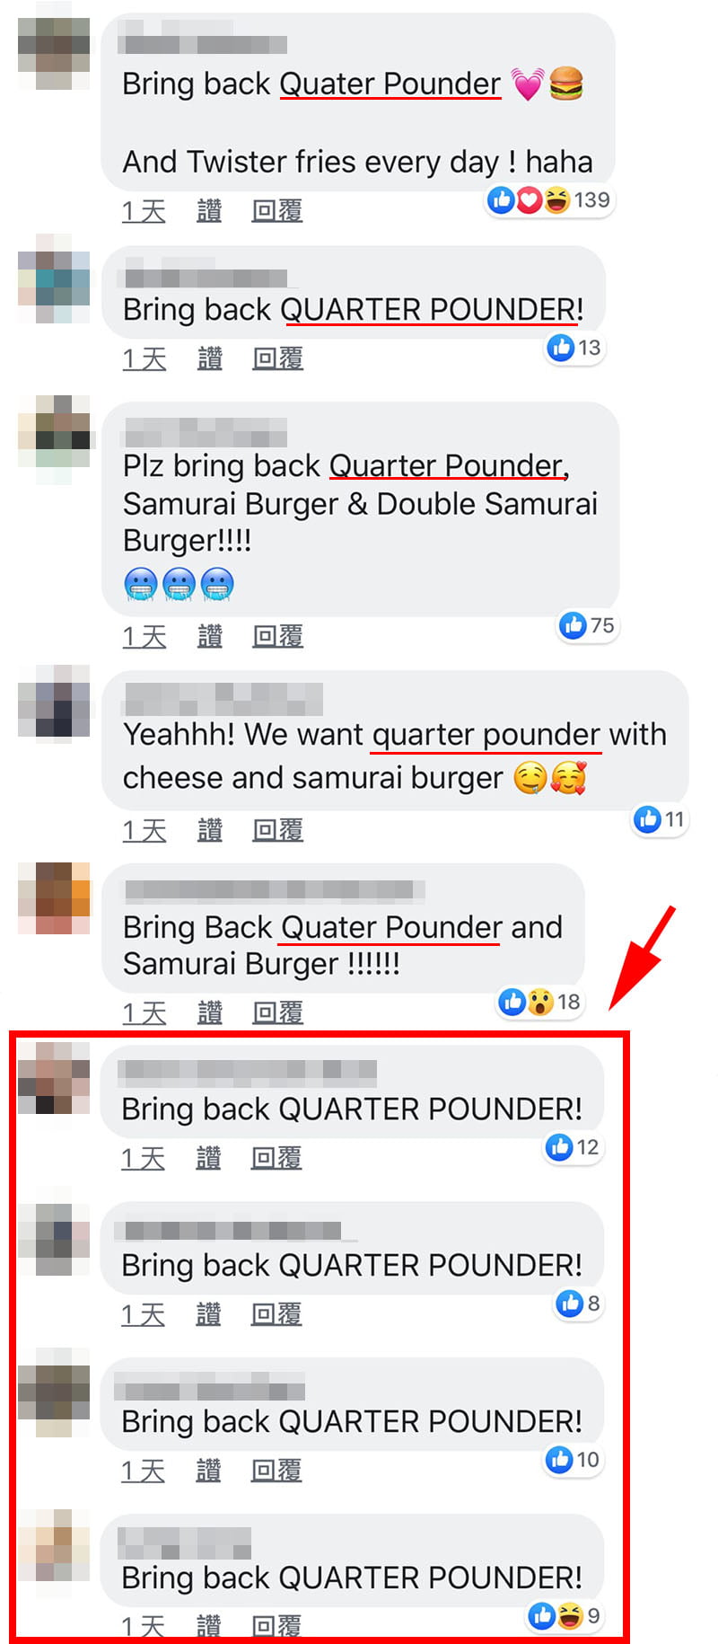The image size is (718, 1644).
Task: Click the commenter name above 'Yeahhh! We want'
Action: (223, 699)
